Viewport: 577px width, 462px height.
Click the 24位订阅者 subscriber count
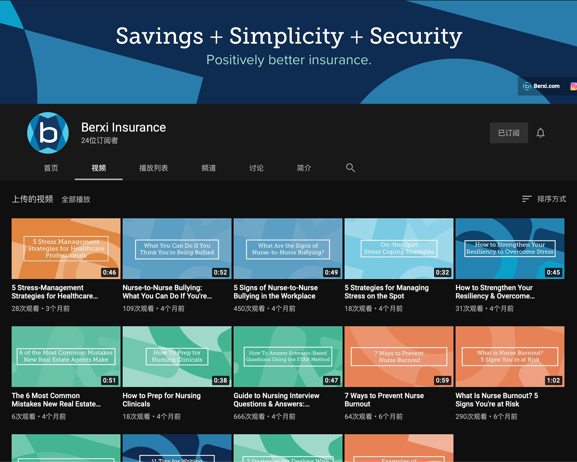pyautogui.click(x=99, y=141)
